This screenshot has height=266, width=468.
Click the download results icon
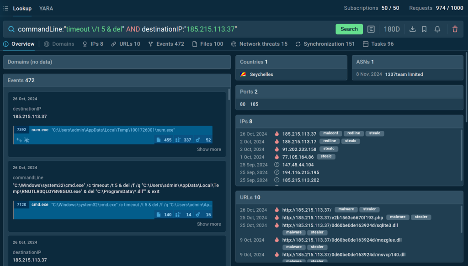pos(412,29)
